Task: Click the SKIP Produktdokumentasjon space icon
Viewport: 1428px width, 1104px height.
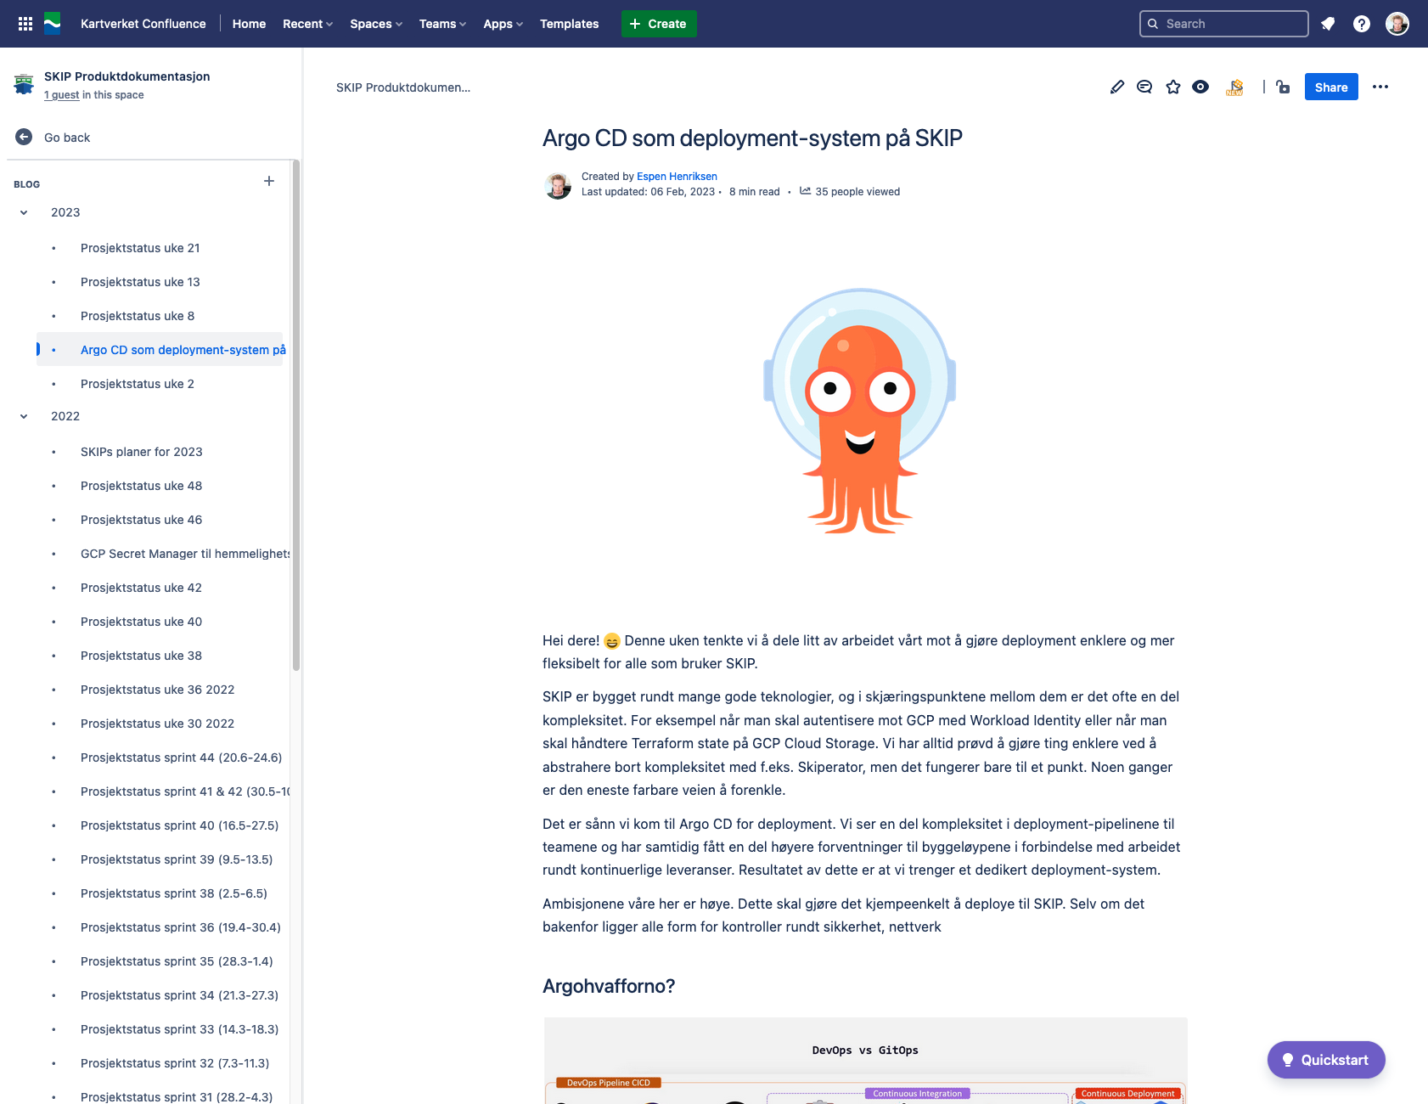Action: point(24,84)
